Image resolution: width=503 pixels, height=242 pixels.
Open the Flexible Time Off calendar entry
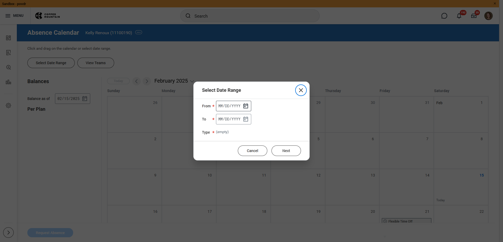click(407, 221)
